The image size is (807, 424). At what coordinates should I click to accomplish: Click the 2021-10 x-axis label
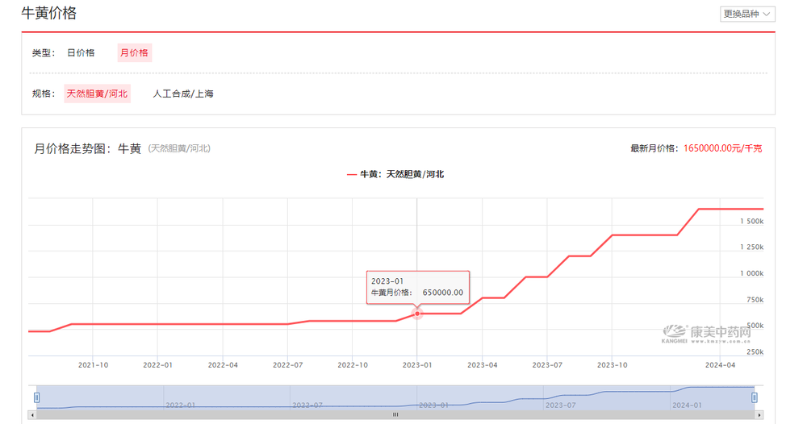pyautogui.click(x=93, y=365)
